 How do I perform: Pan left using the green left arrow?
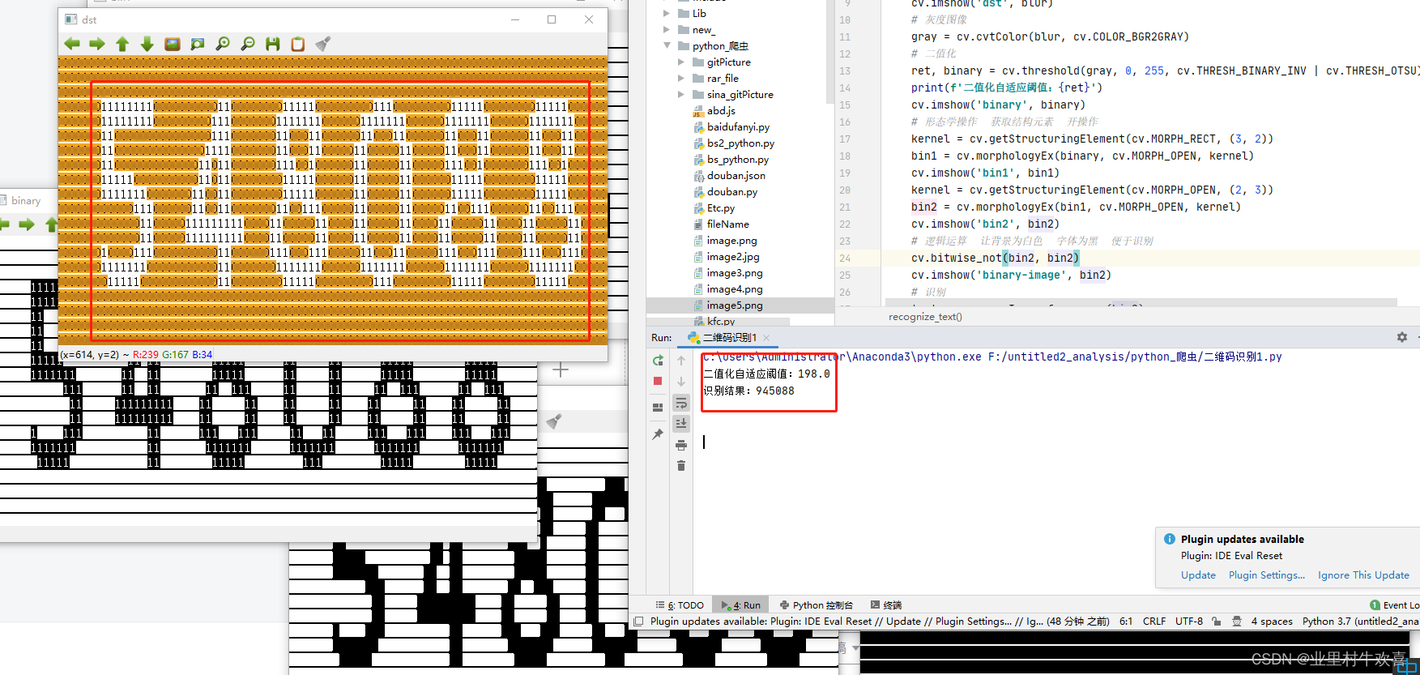click(72, 44)
